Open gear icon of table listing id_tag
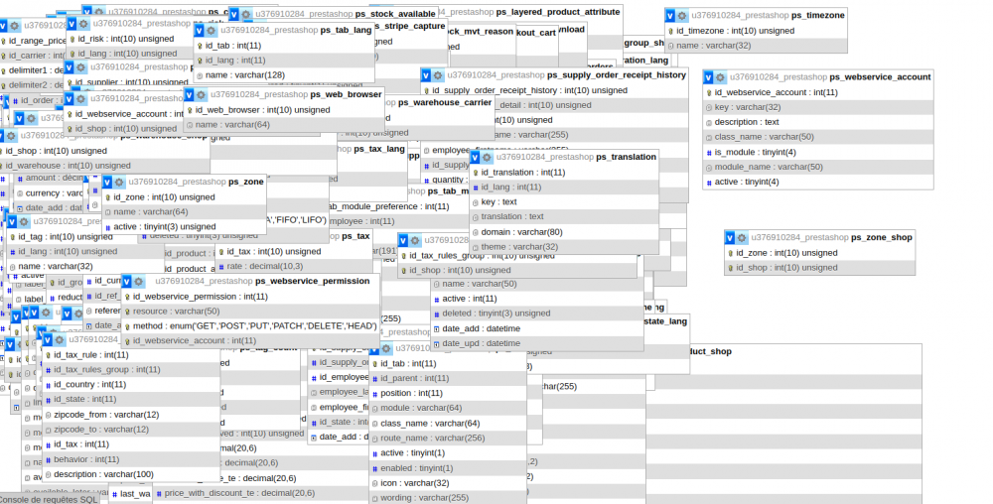Screen dimensions: 993x504 pyautogui.click(x=24, y=222)
